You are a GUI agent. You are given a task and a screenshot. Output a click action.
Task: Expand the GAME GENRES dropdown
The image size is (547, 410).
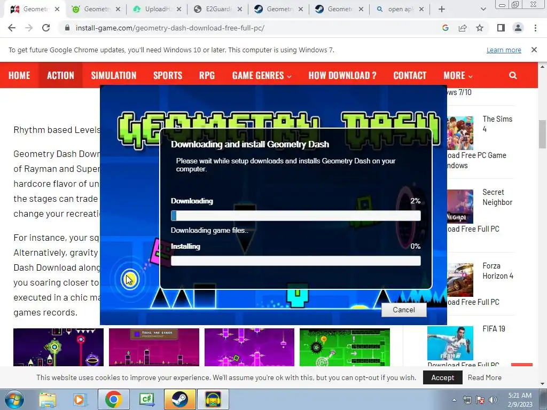point(262,75)
